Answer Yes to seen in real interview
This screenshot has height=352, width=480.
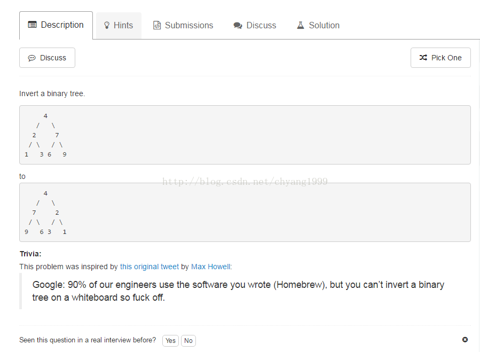(170, 340)
